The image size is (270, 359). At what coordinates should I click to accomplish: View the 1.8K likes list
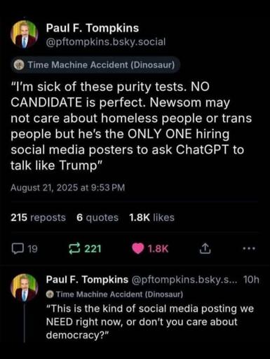pyautogui.click(x=151, y=217)
